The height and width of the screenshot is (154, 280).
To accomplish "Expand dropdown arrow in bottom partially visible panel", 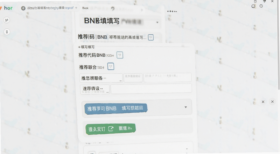I will click(x=187, y=149).
